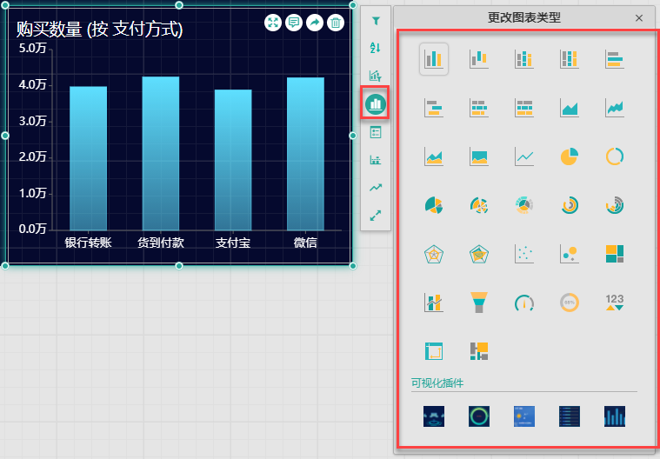Select the stacked horizontal bar chart
660x459 pixels.
pos(479,108)
